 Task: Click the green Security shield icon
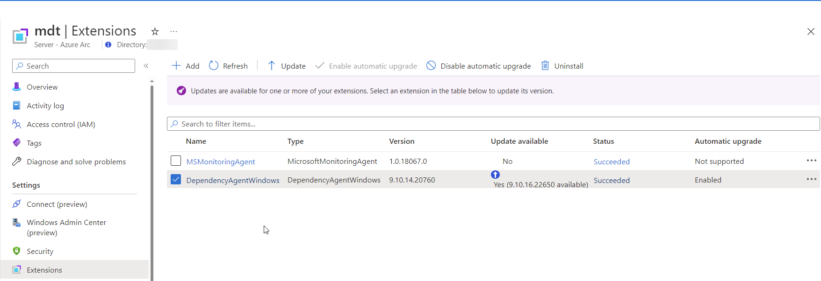(17, 251)
